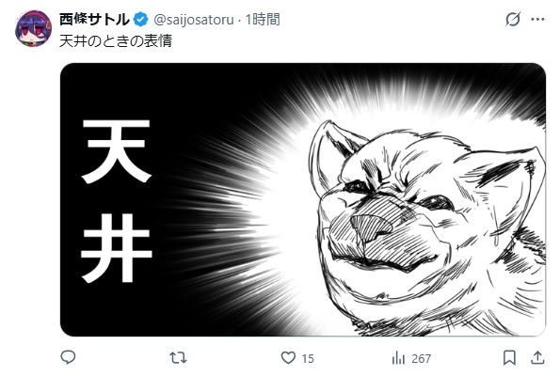Open the 西條サトル display name link
The width and height of the screenshot is (560, 376).
click(94, 19)
